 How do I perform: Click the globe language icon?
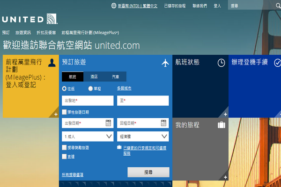[x=114, y=6]
